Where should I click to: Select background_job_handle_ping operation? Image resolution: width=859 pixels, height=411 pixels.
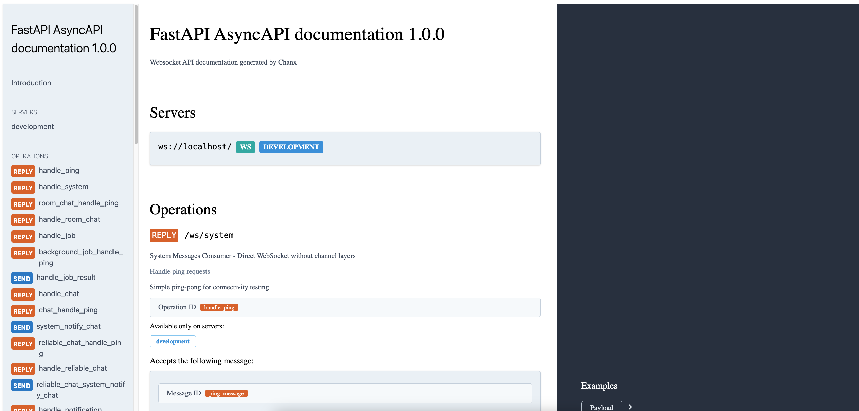pos(81,257)
